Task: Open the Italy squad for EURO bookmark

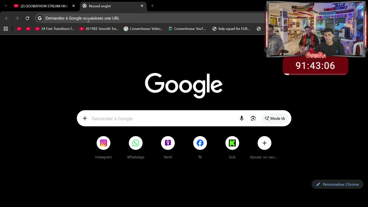Action: [x=231, y=29]
